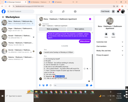Screen dimensions: 128x102
Task: Go back with the Marketplace arrow
Action: click(x=3, y=17)
